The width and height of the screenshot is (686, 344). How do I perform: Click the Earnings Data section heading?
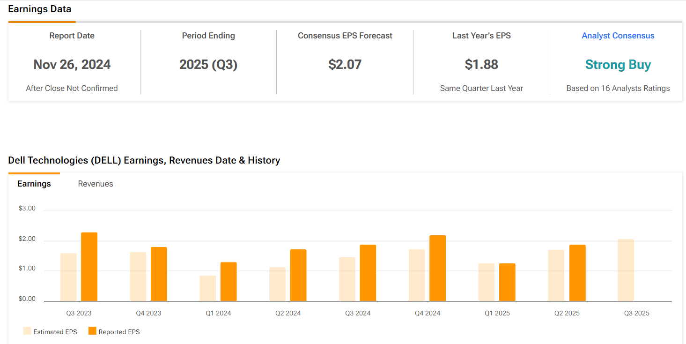pyautogui.click(x=40, y=9)
